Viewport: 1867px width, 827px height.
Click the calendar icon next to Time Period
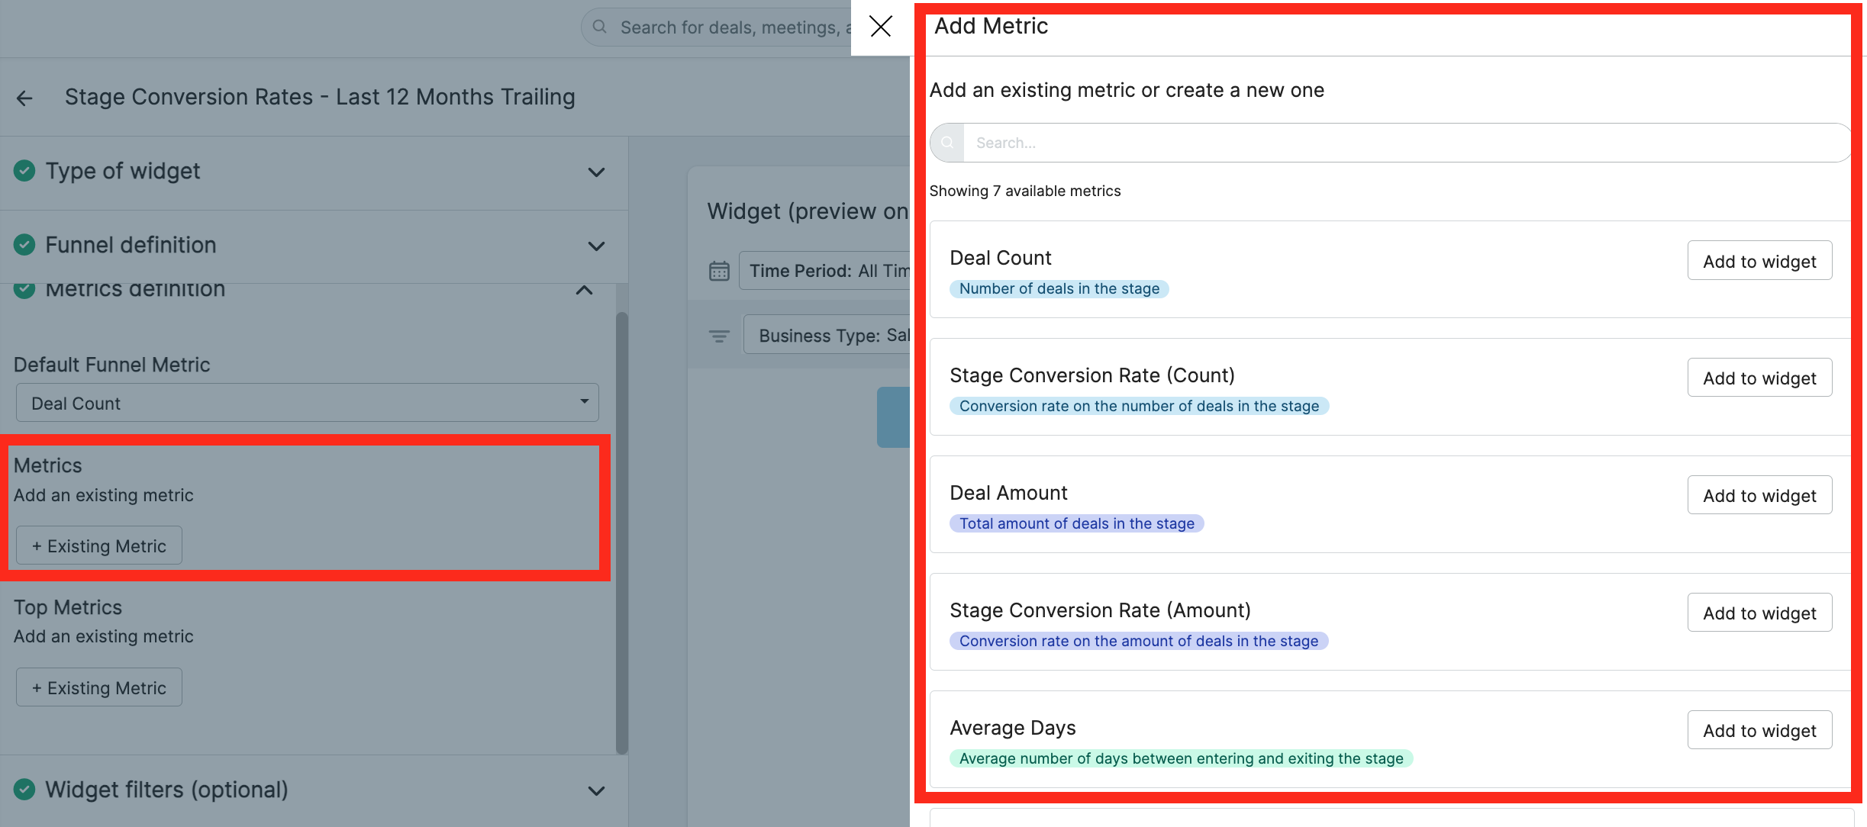tap(719, 271)
